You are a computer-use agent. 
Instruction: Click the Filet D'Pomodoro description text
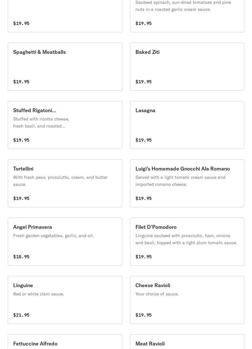click(186, 239)
